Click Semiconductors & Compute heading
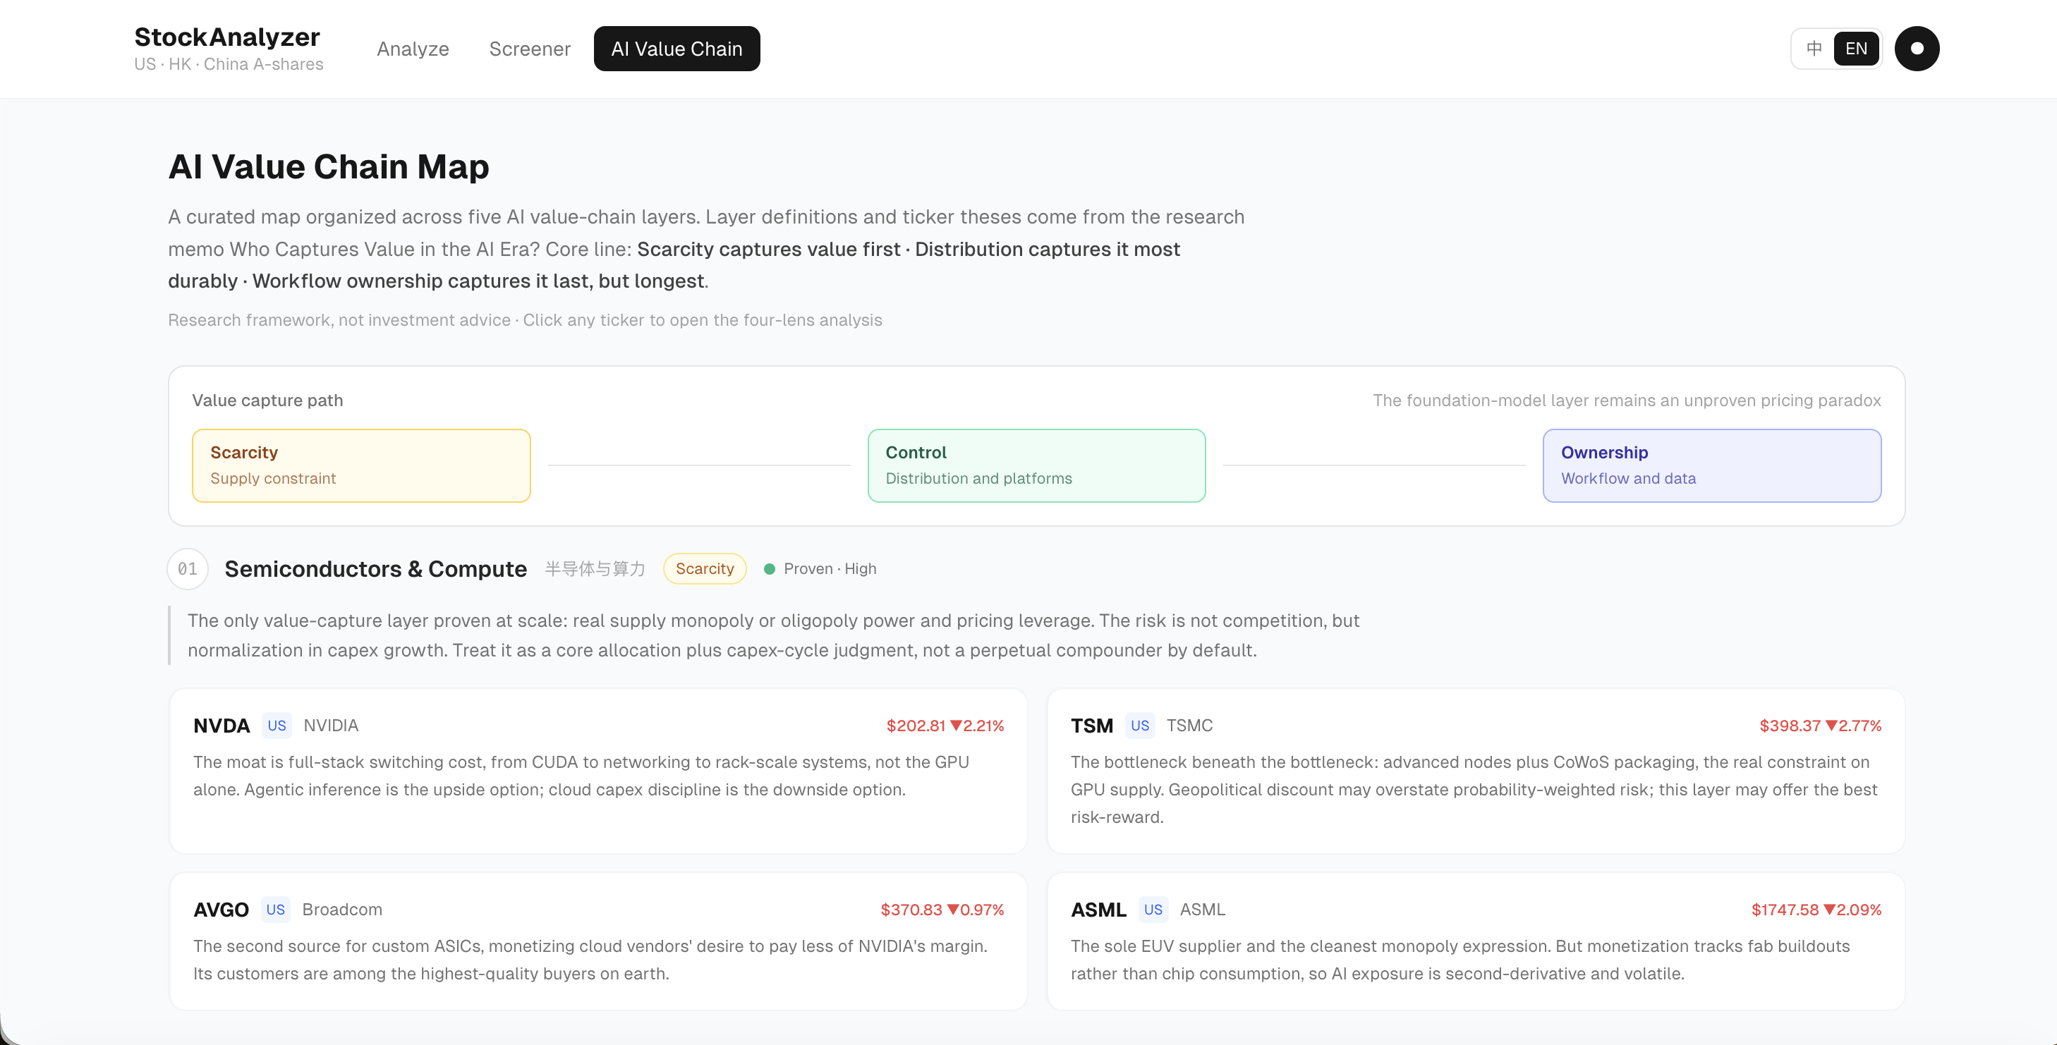Image resolution: width=2057 pixels, height=1045 pixels. tap(375, 569)
